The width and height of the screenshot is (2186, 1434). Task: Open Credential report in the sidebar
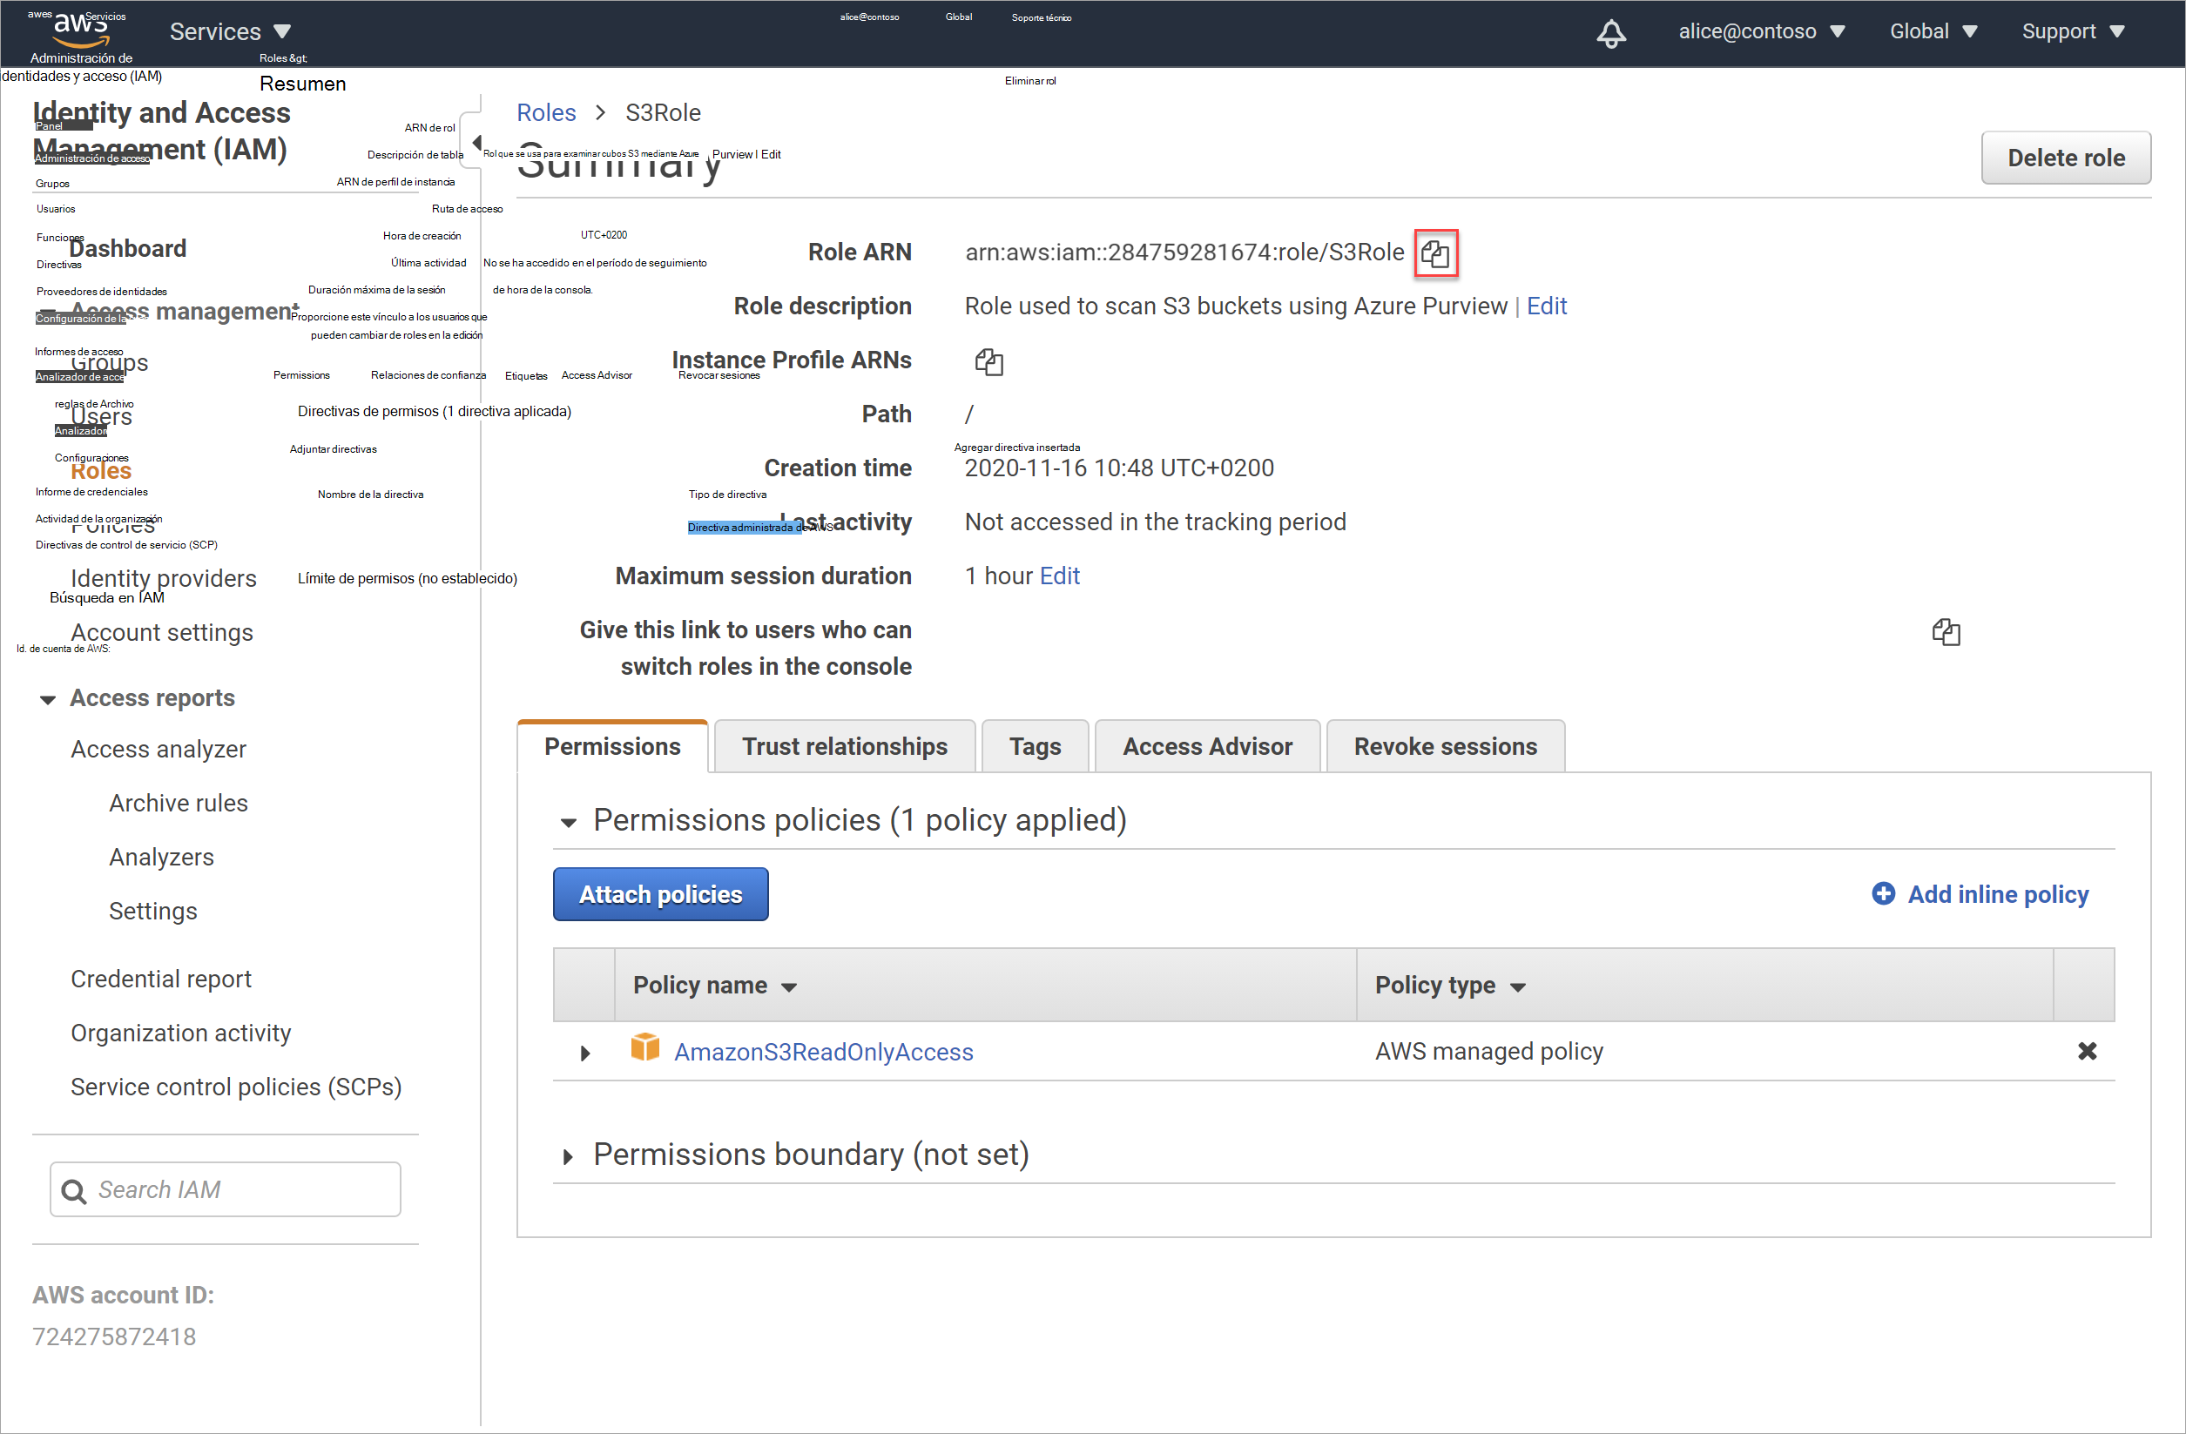click(x=161, y=980)
